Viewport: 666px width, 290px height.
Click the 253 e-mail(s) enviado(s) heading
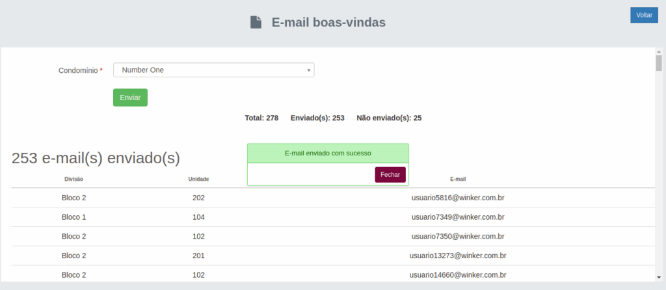tap(96, 158)
